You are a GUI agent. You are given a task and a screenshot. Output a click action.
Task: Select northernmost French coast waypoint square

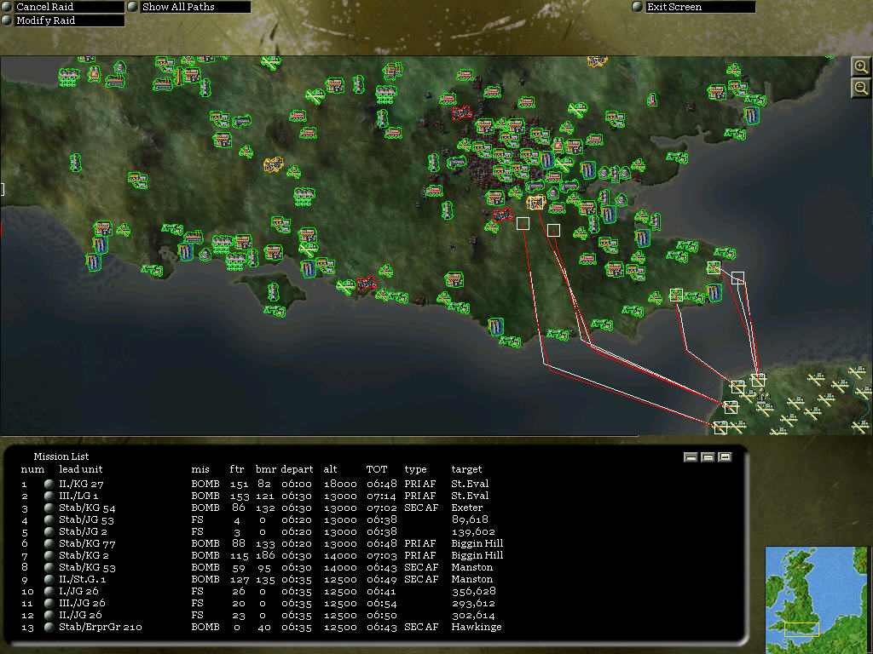[758, 380]
